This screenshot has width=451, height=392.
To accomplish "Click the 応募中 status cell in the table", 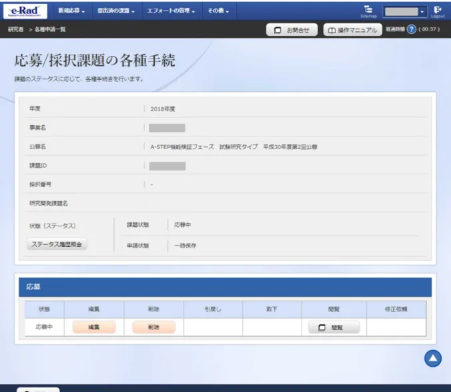I will pyautogui.click(x=44, y=327).
